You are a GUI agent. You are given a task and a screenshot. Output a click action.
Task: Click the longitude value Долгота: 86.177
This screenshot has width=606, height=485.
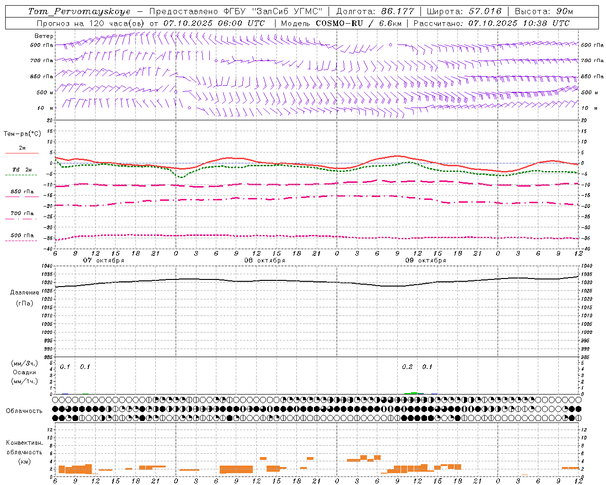(375, 11)
